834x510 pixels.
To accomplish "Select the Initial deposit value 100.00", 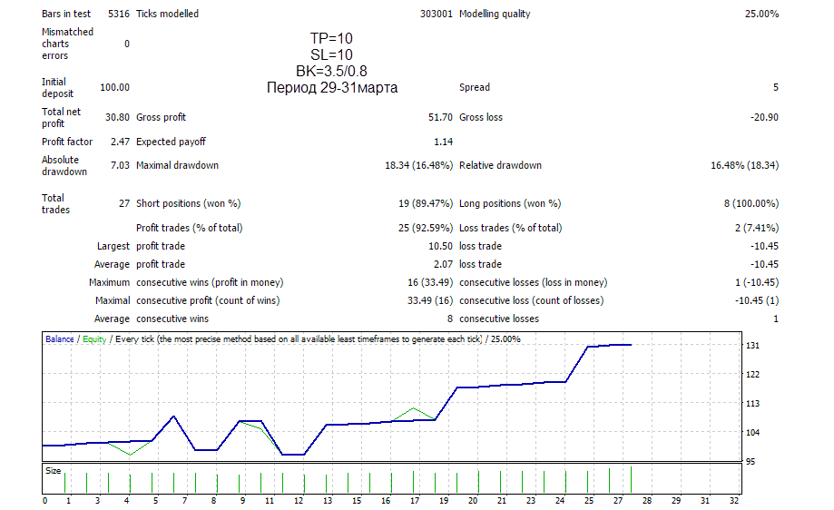I will (115, 87).
